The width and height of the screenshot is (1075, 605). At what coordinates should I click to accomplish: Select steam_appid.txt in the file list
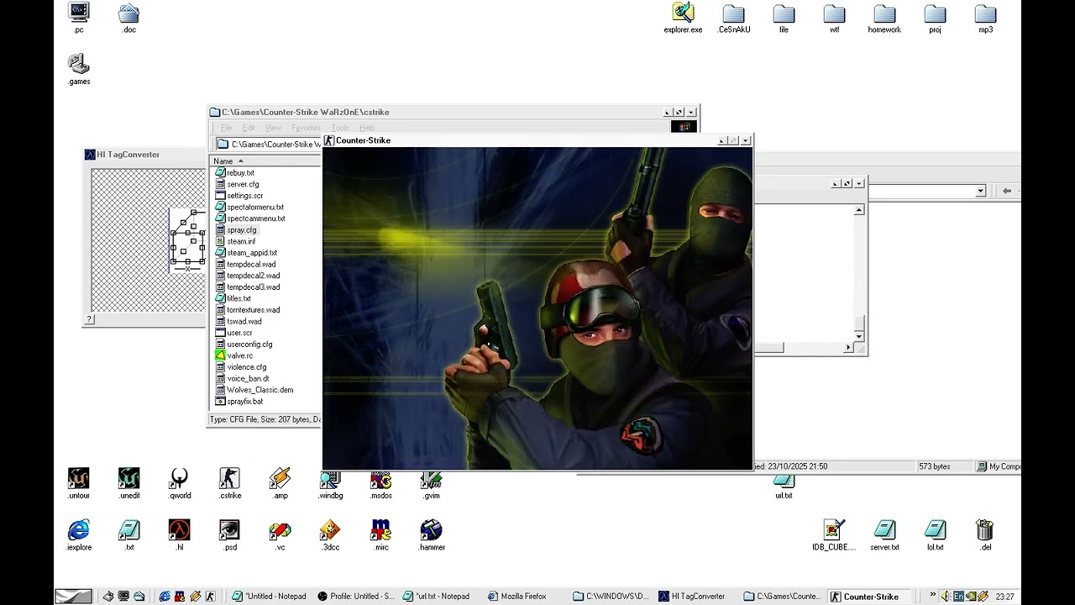pyautogui.click(x=246, y=252)
